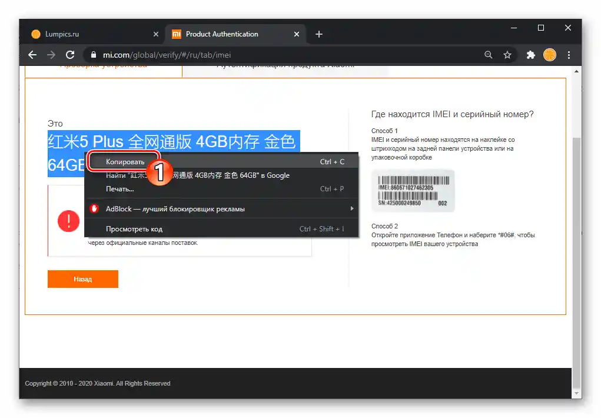Click the vertical page scrollbar thumb
601x418 pixels.
(576, 263)
